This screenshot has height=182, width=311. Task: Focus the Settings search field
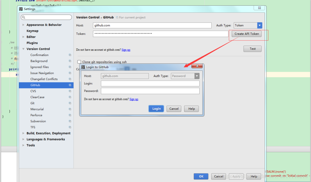pyautogui.click(x=46, y=17)
